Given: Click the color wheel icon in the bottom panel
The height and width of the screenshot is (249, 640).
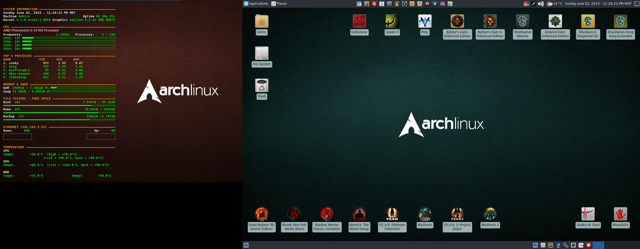Looking at the screenshot, I should (x=573, y=245).
